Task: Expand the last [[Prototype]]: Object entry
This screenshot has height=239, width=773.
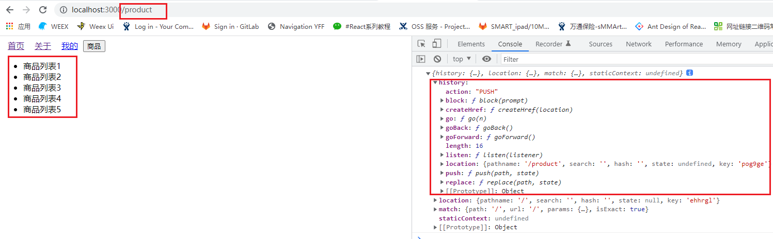Action: coord(435,227)
